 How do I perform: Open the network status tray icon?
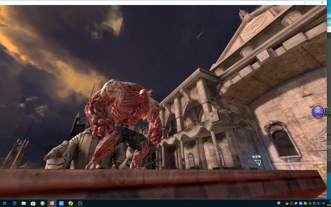pyautogui.click(x=314, y=203)
